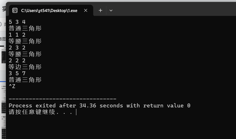Click the input line 1 1 2
236x139 pixels.
(17, 35)
